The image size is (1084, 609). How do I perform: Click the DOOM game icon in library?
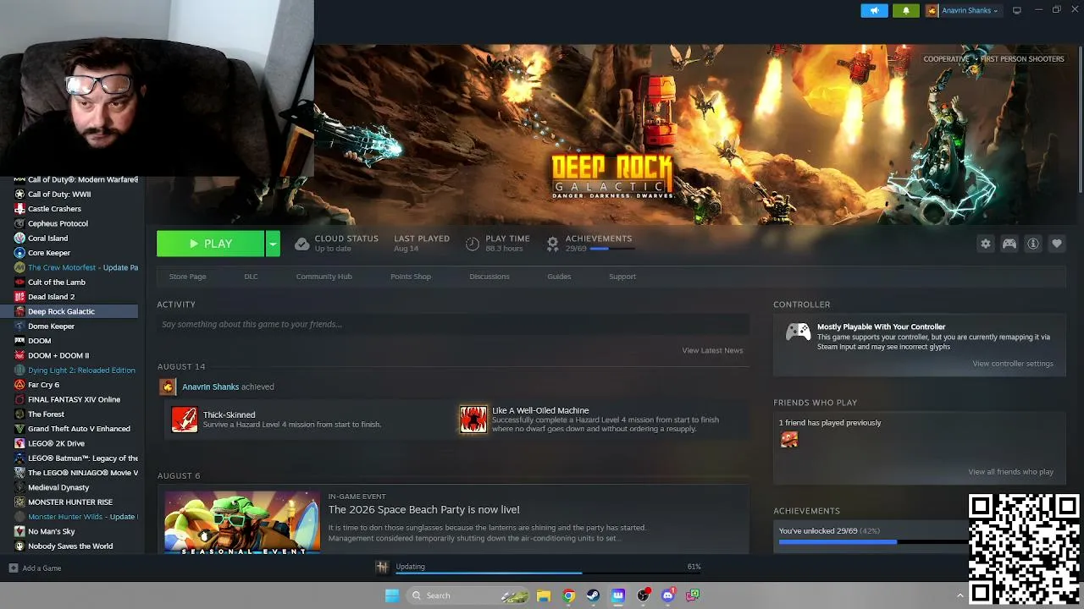[19, 341]
